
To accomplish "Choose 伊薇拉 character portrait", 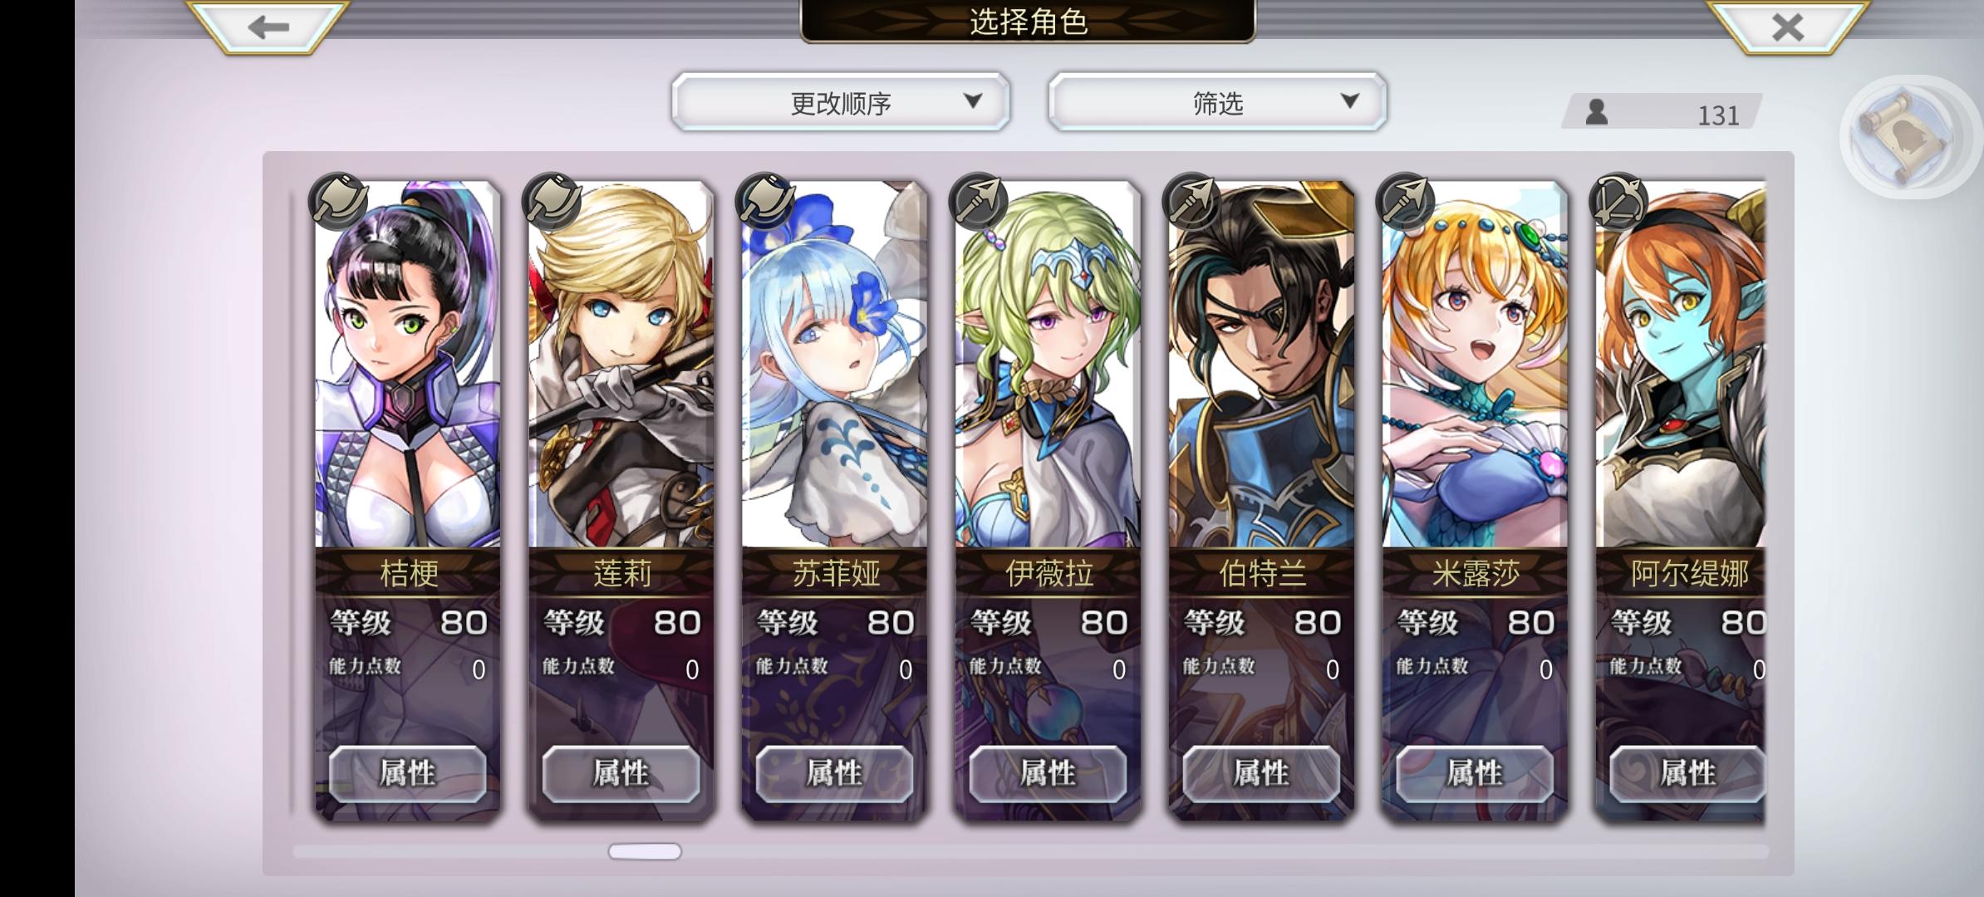I will 1048,365.
